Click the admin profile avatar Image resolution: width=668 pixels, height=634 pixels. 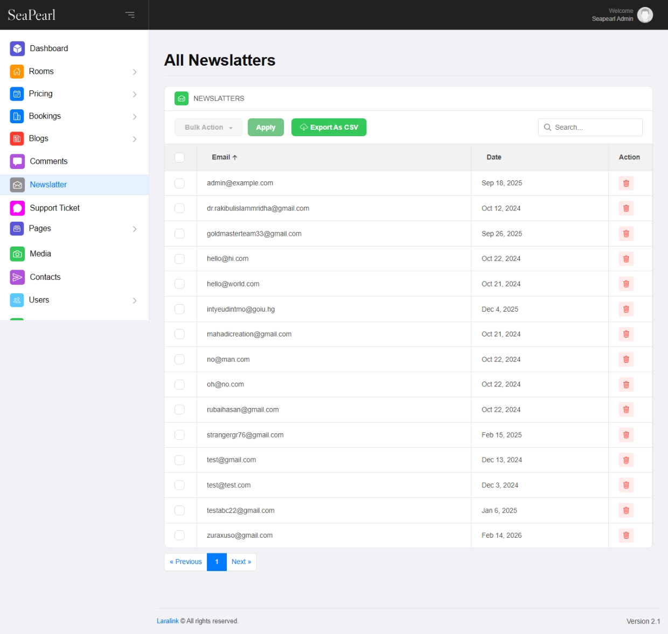pos(645,15)
